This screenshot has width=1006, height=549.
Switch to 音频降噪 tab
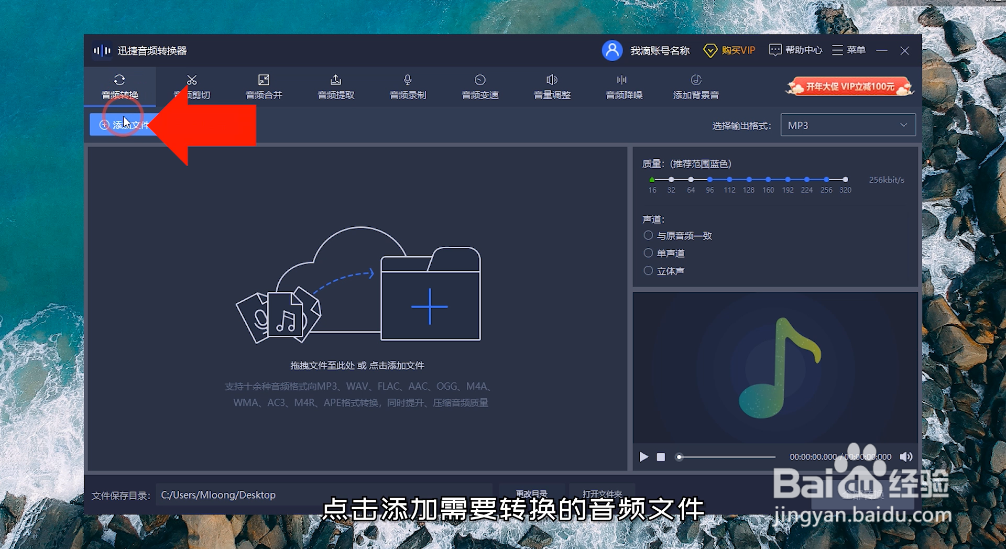(x=624, y=87)
